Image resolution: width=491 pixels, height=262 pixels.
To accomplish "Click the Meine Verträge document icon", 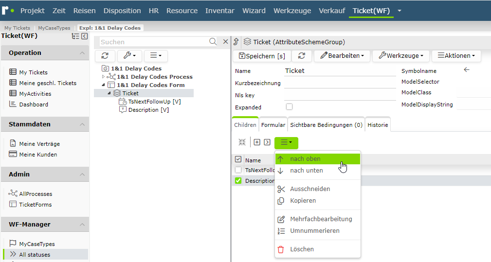I will coord(13,143).
